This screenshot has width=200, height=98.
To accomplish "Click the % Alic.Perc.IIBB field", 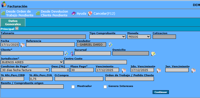I will [12, 79].
